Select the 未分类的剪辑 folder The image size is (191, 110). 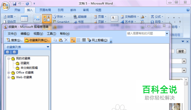29,68
